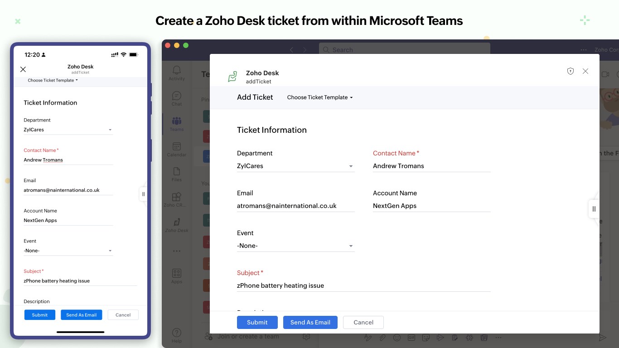
Task: Open the Calendar icon in Teams sidebar
Action: click(x=177, y=148)
